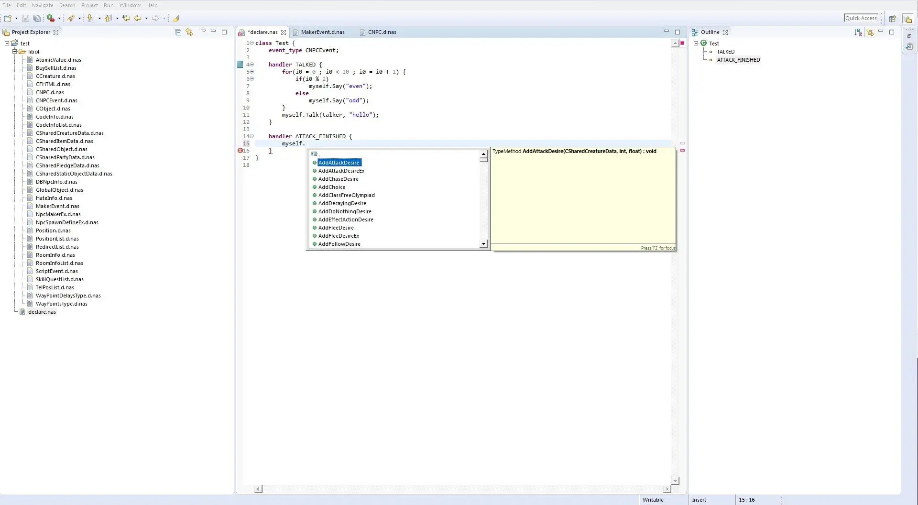Image resolution: width=918 pixels, height=505 pixels.
Task: Open the Previous Annotation dropdown arrow
Action: pyautogui.click(x=117, y=18)
